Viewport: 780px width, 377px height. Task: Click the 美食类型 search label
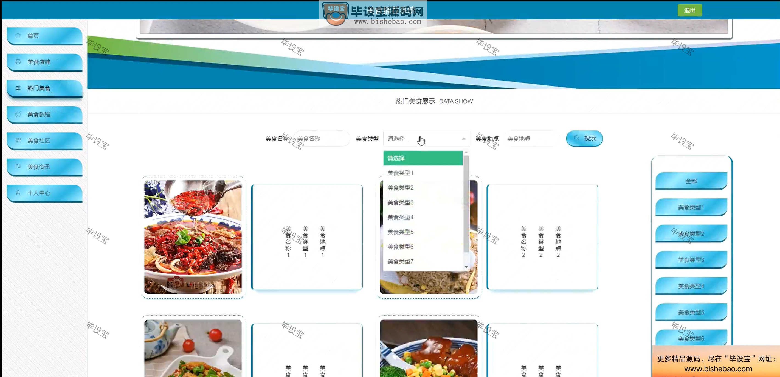click(x=367, y=138)
